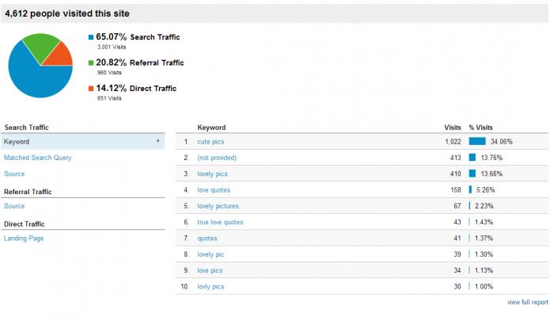This screenshot has height=317, width=554.
Task: Click the Keyword column header
Action: click(x=211, y=128)
